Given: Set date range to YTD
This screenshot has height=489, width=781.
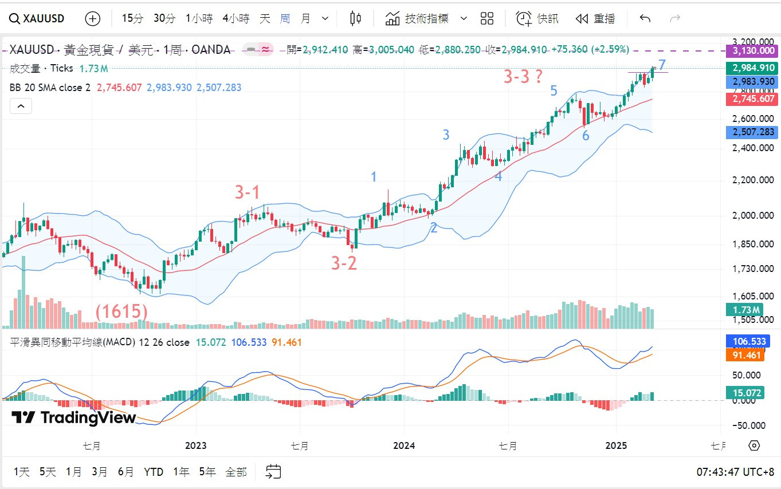Looking at the screenshot, I should (x=154, y=472).
